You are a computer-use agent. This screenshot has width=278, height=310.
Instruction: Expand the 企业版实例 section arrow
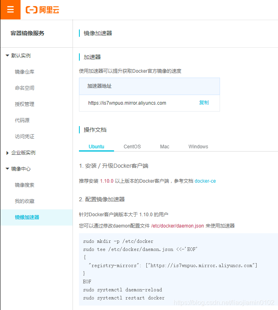7,153
